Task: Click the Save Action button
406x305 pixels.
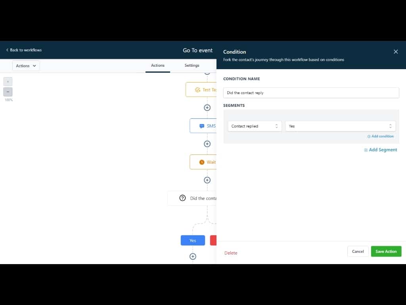Action: click(x=386, y=251)
